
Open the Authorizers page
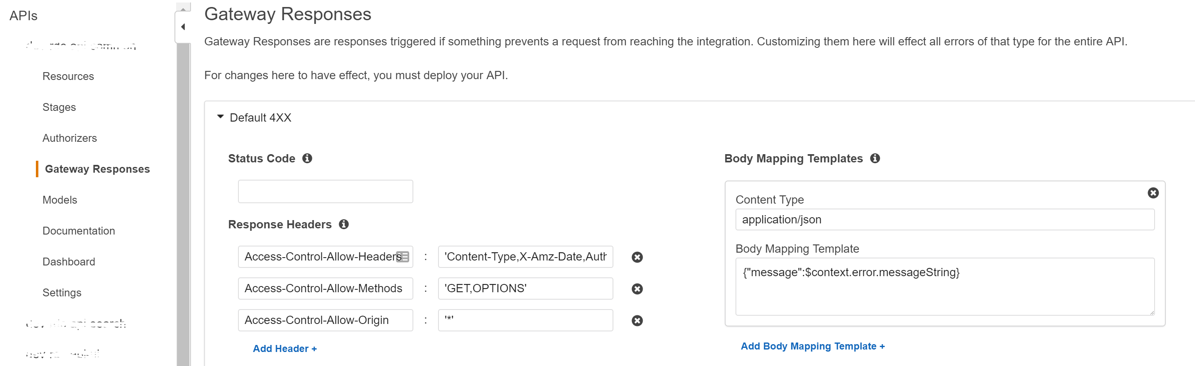click(70, 138)
